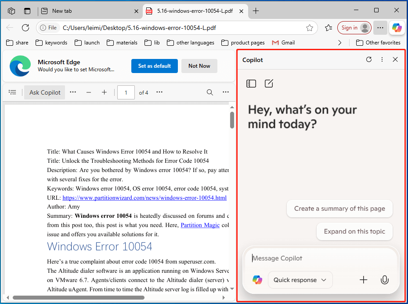The image size is (408, 304).
Task: Open the materials favorites folder
Action: pos(122,43)
